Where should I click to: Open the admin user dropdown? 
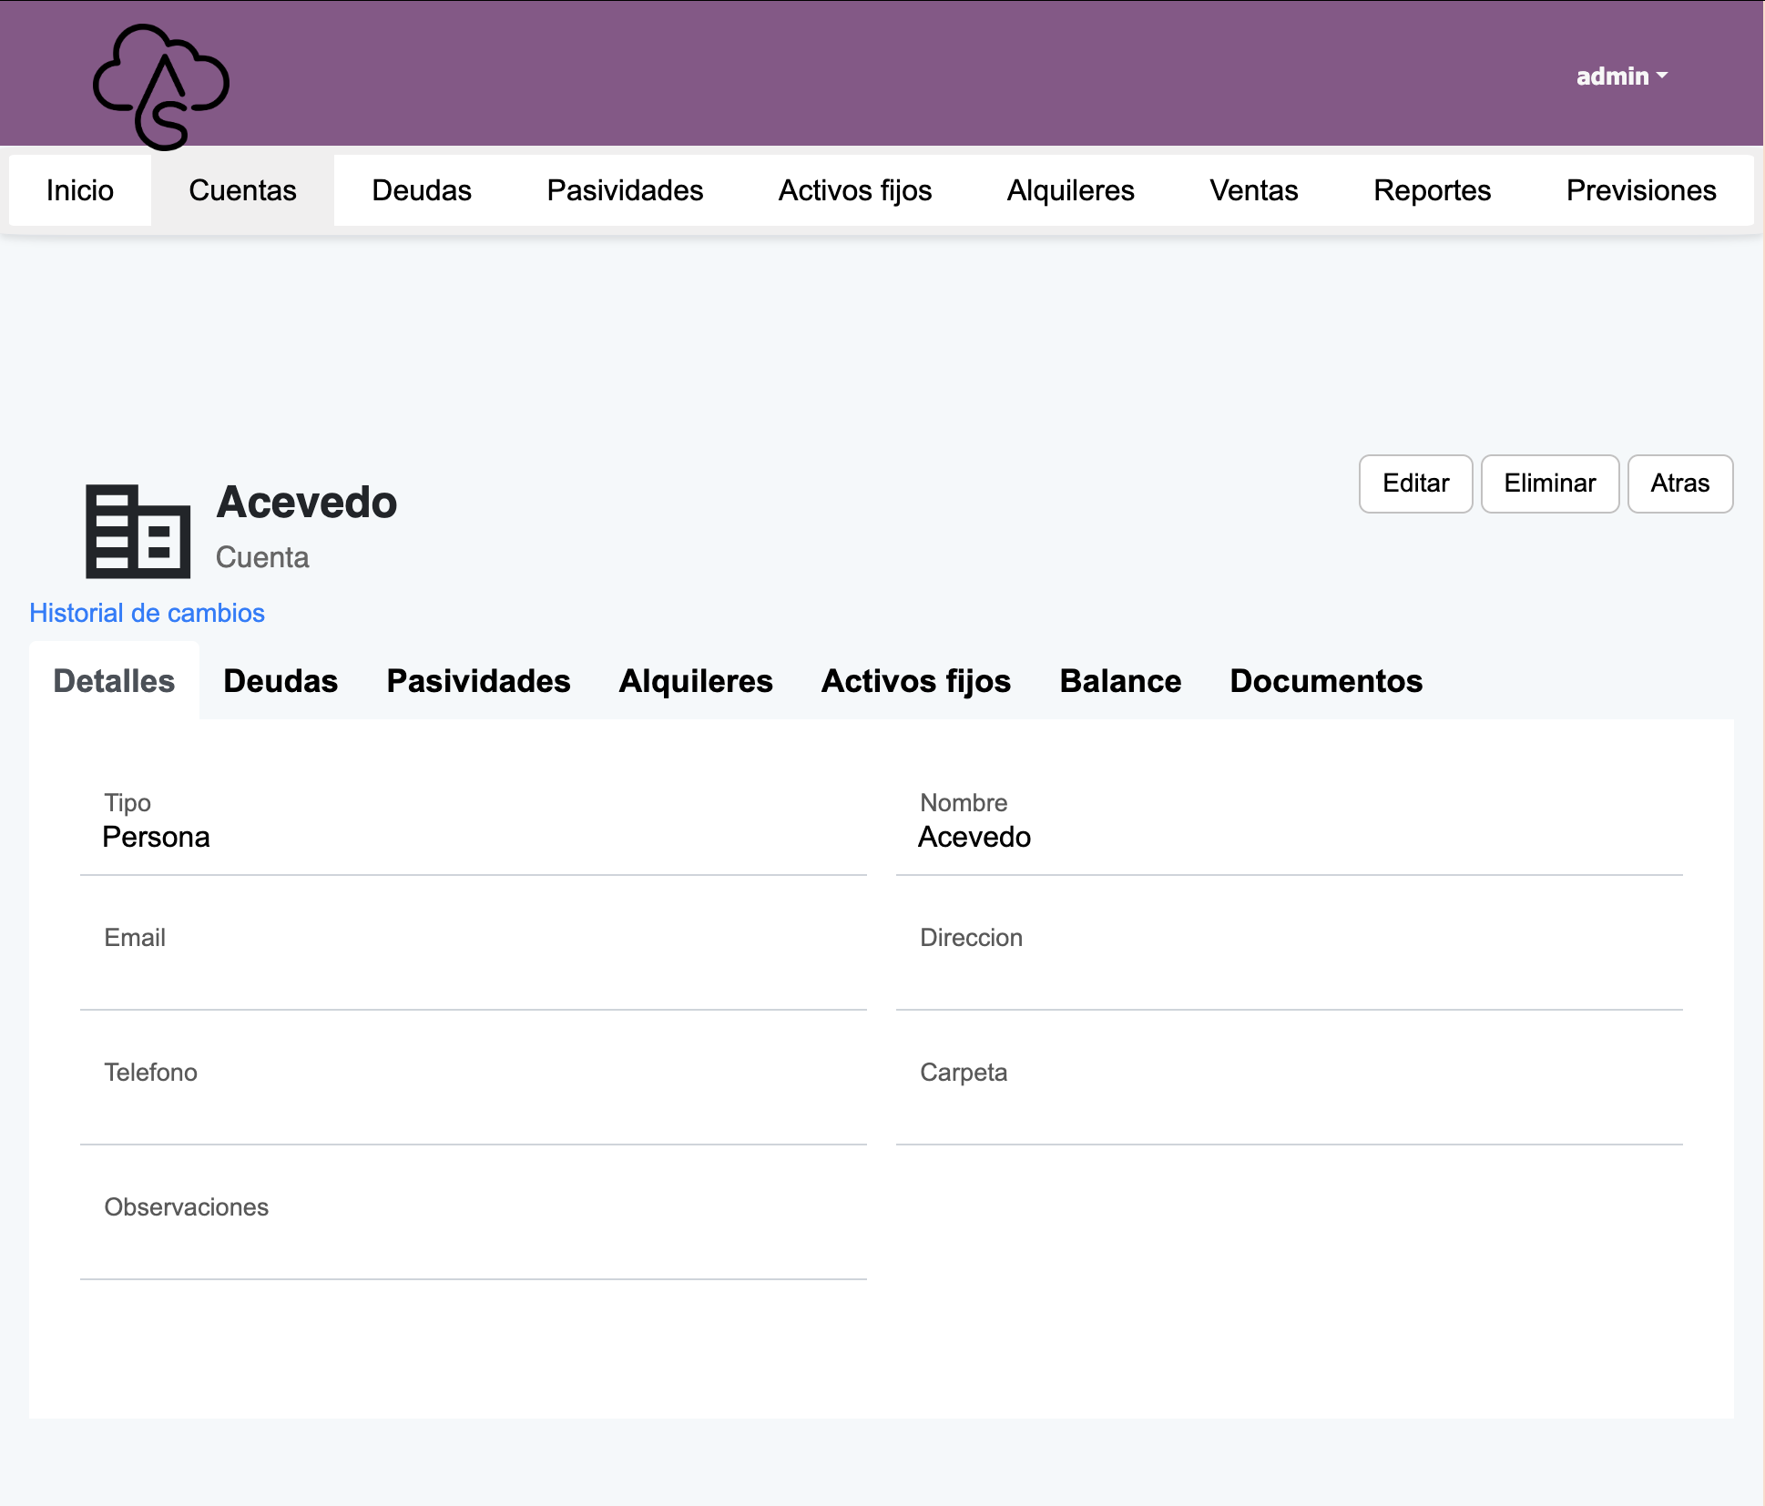click(1621, 76)
